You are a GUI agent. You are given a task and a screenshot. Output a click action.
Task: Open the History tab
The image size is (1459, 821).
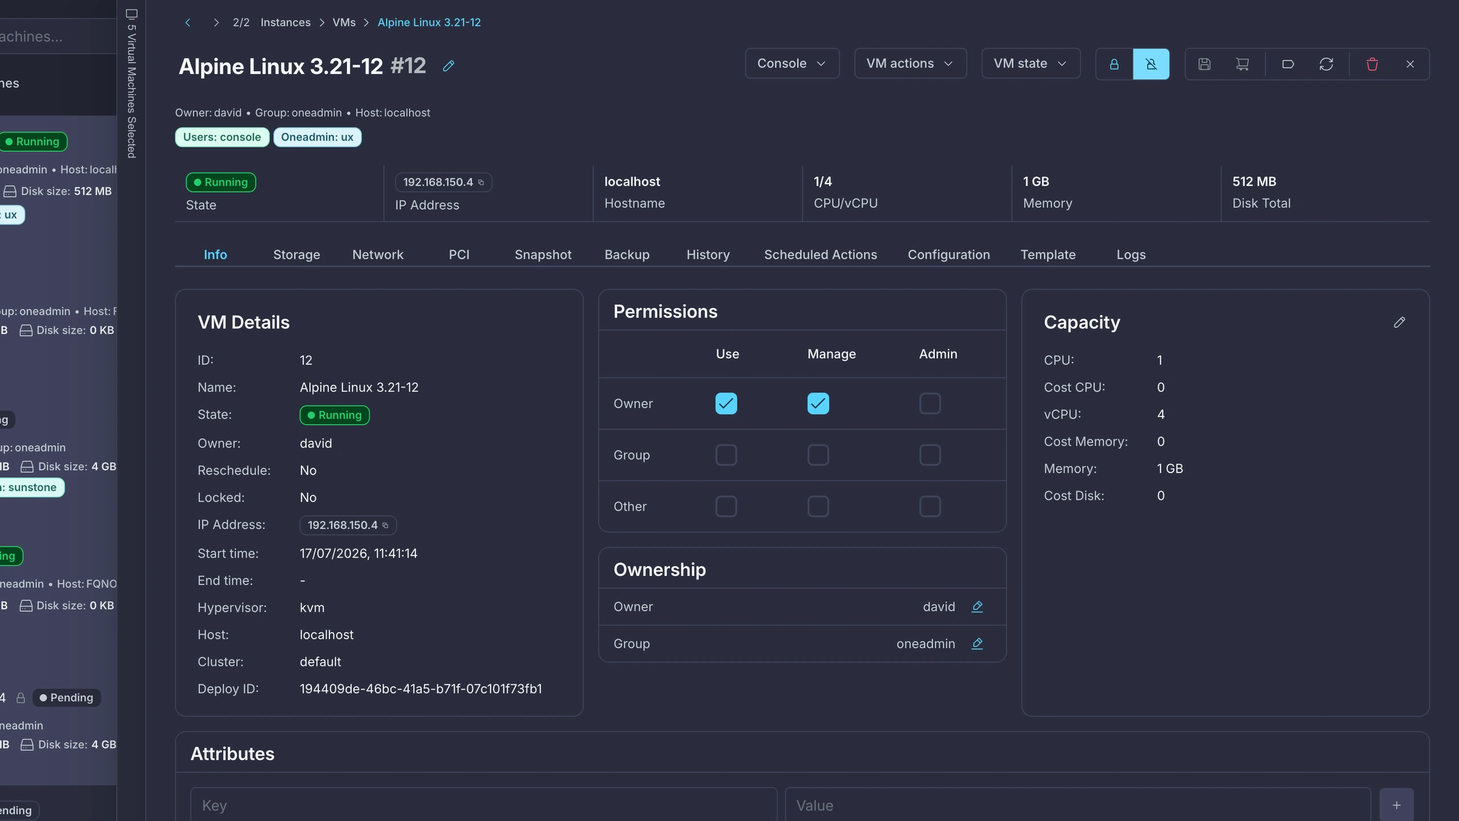pos(708,255)
